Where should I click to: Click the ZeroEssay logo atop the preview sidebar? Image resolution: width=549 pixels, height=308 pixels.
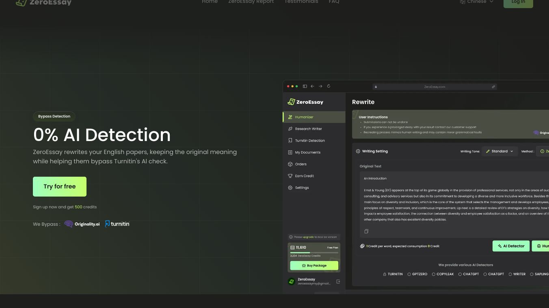[305, 102]
